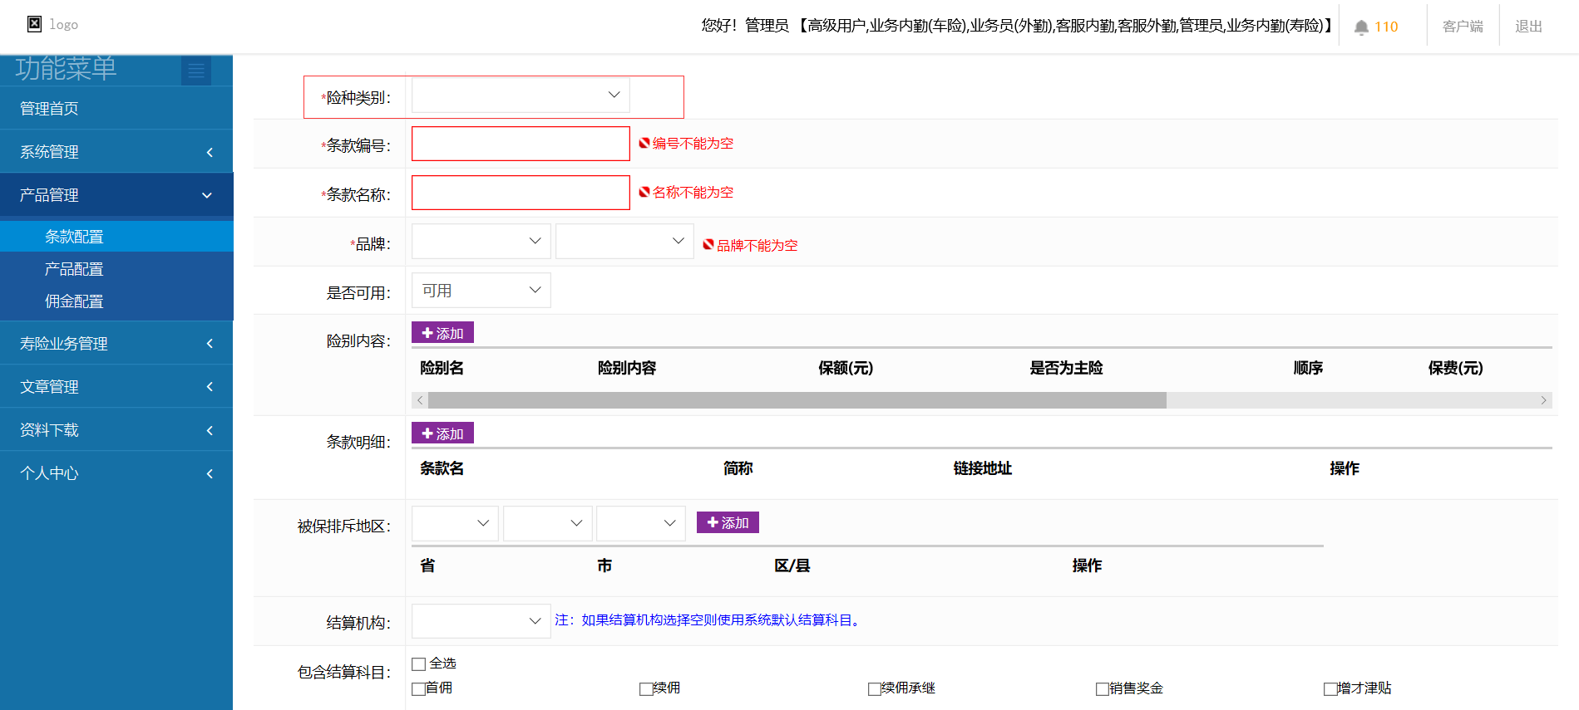Viewport: 1579px width, 710px height.
Task: Expand the 寿险业务管理 menu chevron
Action: (x=210, y=344)
